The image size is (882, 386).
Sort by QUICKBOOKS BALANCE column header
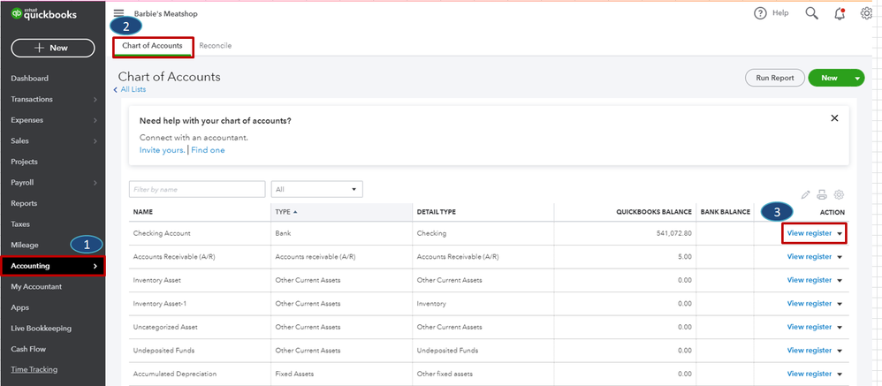click(x=654, y=212)
